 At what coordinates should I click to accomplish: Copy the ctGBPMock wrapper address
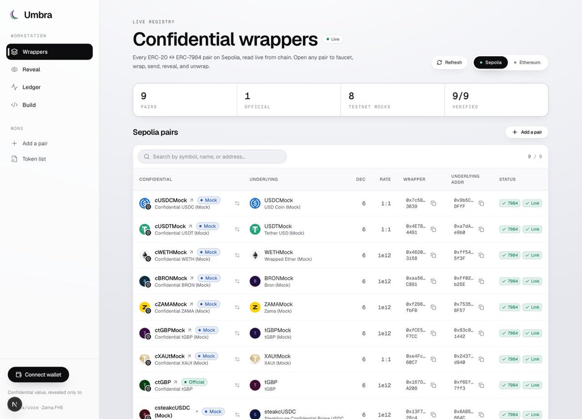[434, 333]
